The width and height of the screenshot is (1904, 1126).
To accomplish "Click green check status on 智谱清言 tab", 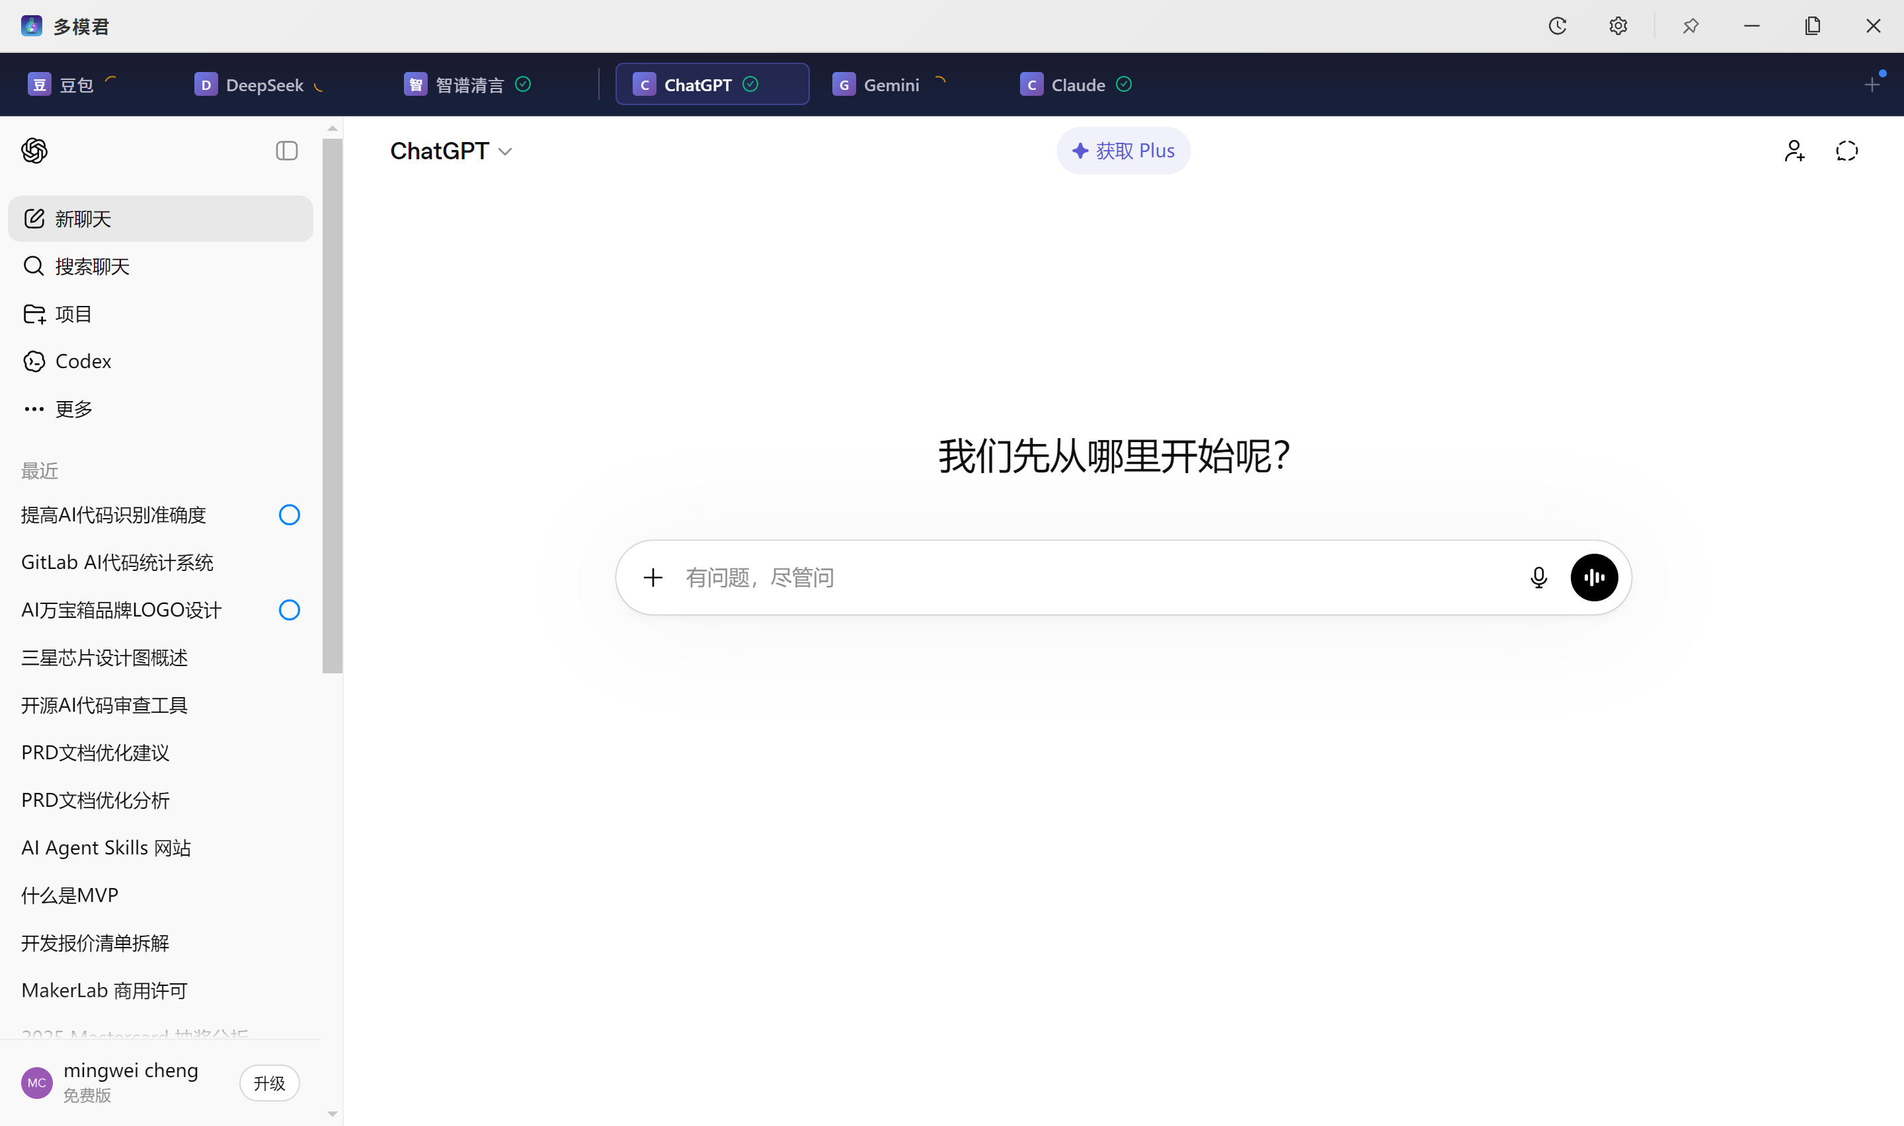I will tap(523, 84).
